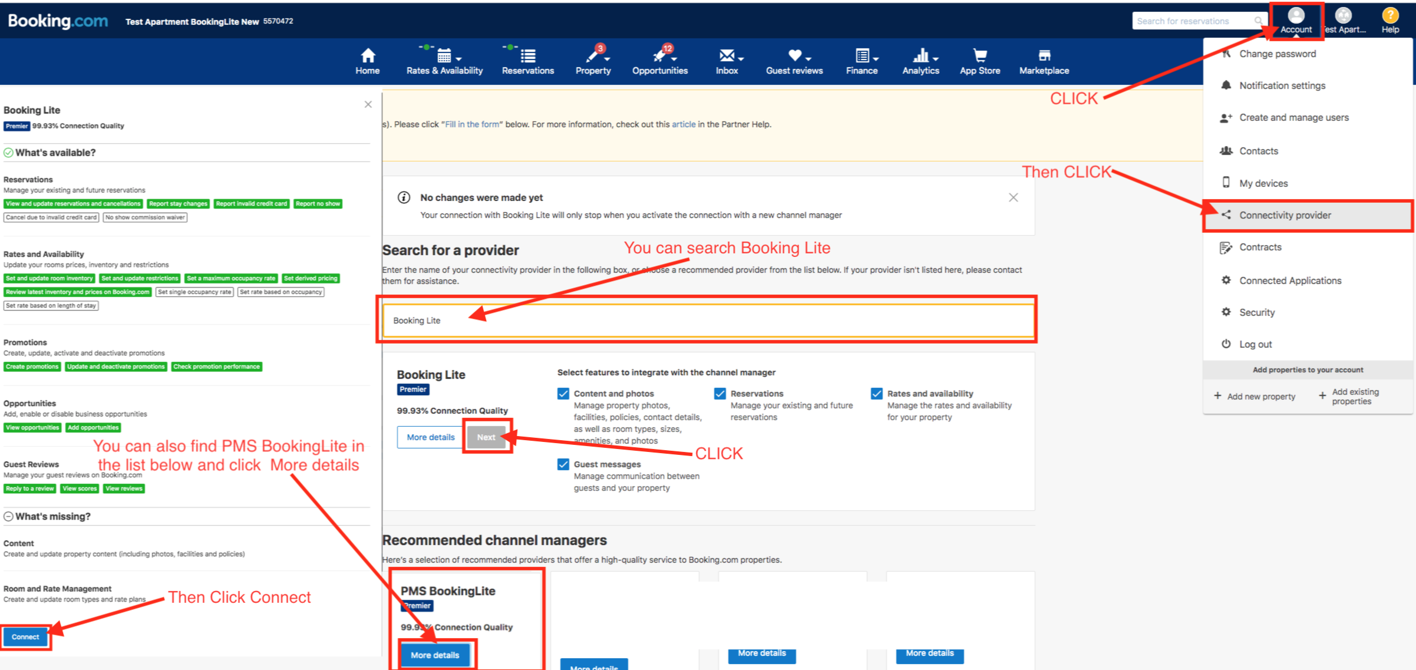Click More details beside Next button
The width and height of the screenshot is (1416, 670).
(x=431, y=437)
